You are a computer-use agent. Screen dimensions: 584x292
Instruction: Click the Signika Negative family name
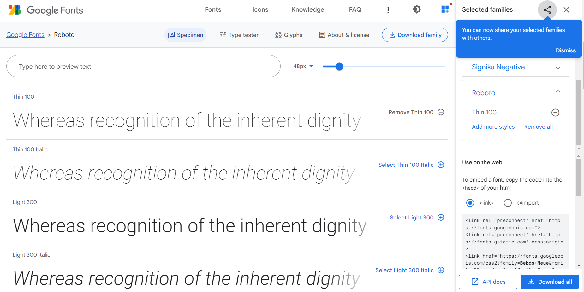pos(498,67)
